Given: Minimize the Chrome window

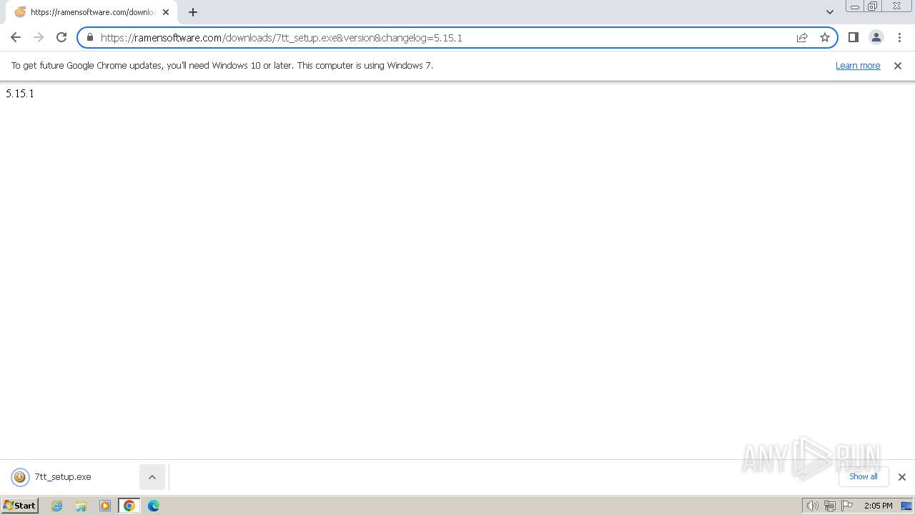Looking at the screenshot, I should (854, 6).
